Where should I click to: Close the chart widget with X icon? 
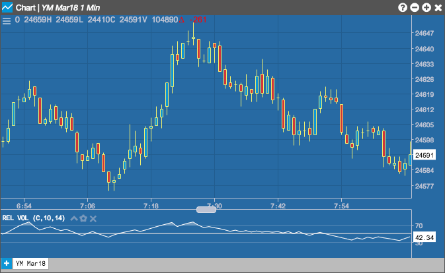438,8
